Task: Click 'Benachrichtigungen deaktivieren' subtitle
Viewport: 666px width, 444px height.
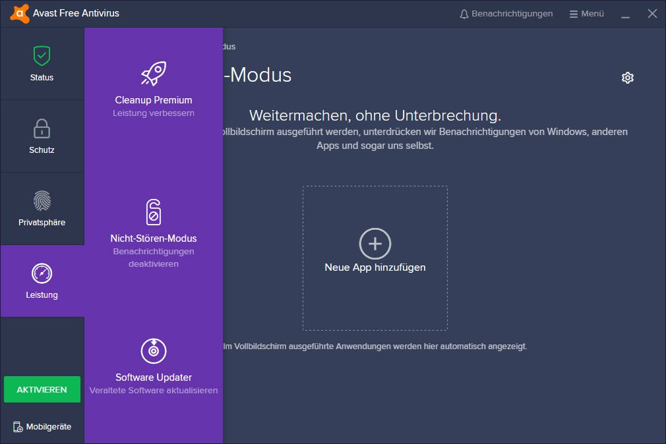Action: pos(154,257)
